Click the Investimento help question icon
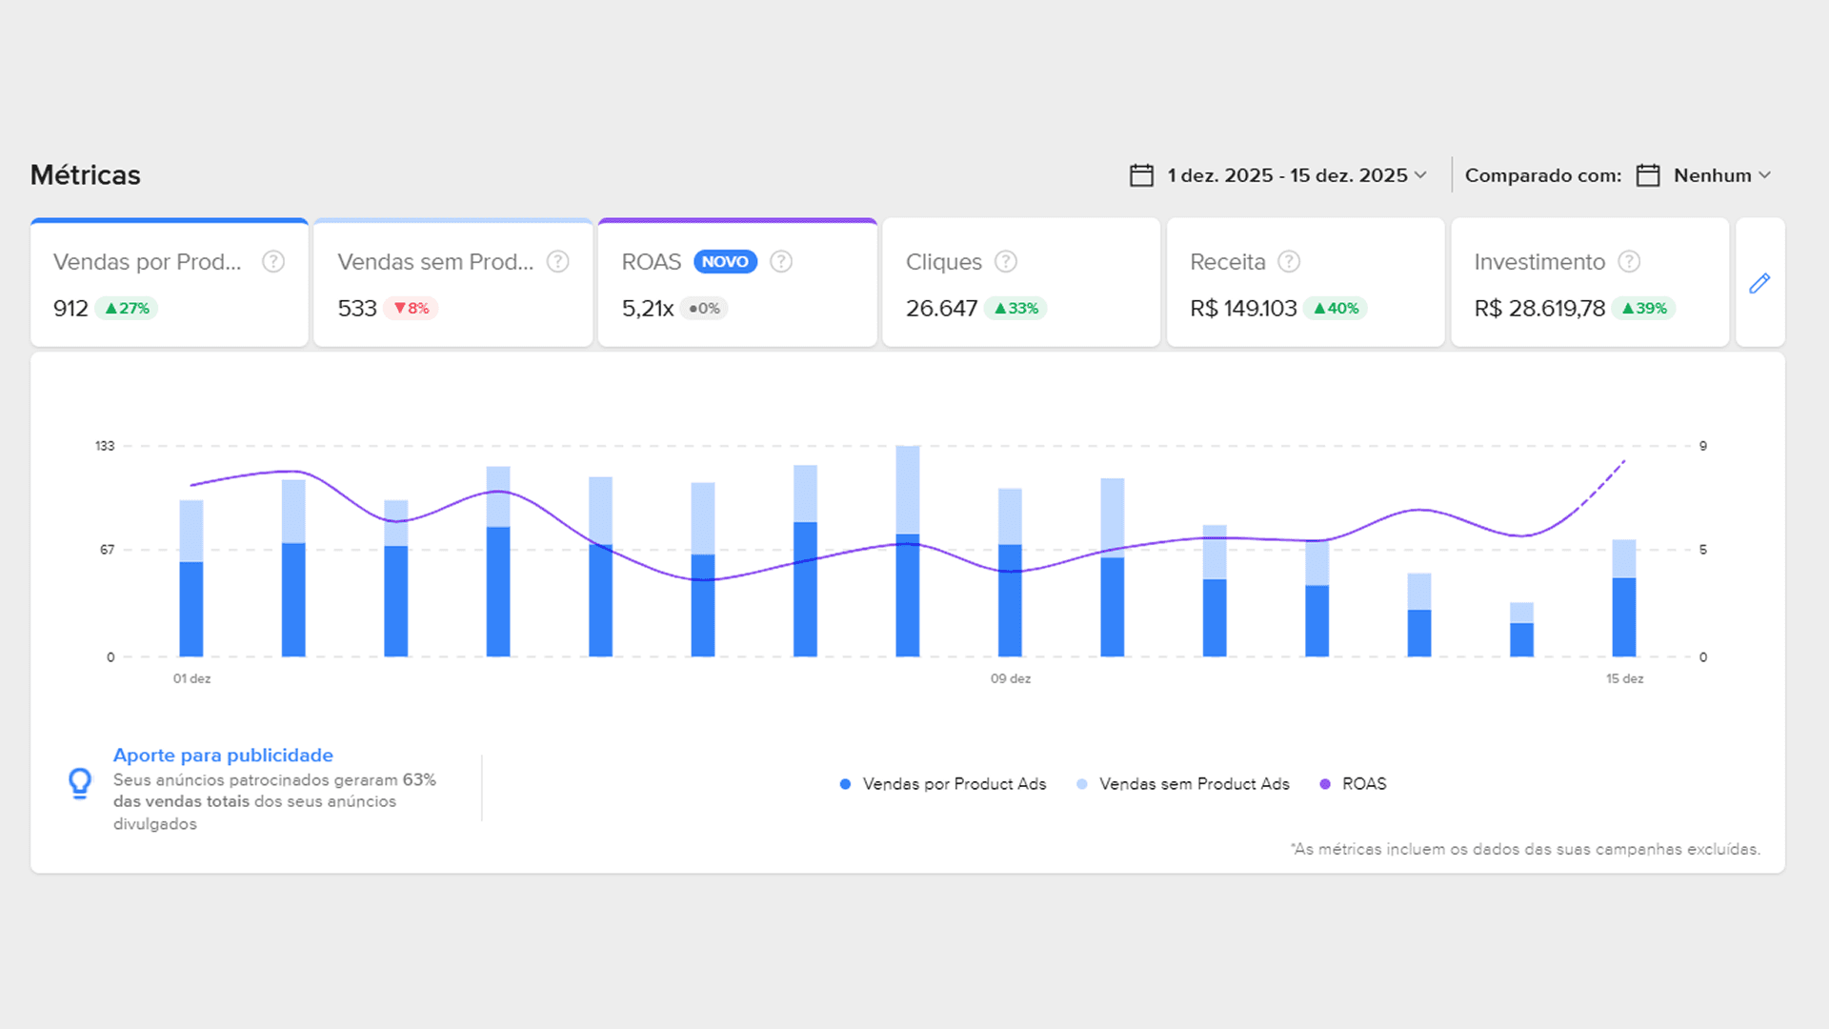1829x1029 pixels. (1629, 261)
